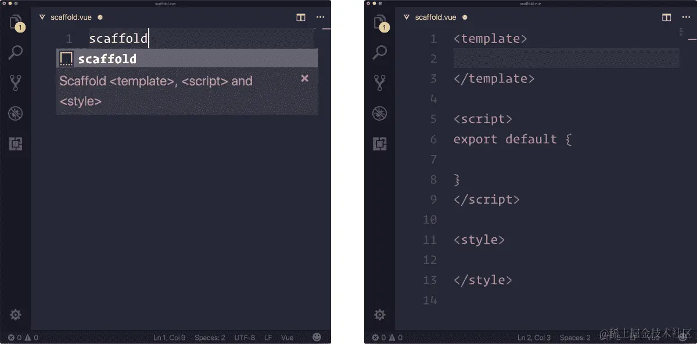Viewport: 697px width, 344px height.
Task: Click the opening <script> tag line
Action: pos(483,119)
